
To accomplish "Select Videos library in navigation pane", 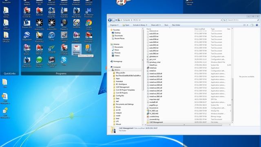I will (115, 56).
